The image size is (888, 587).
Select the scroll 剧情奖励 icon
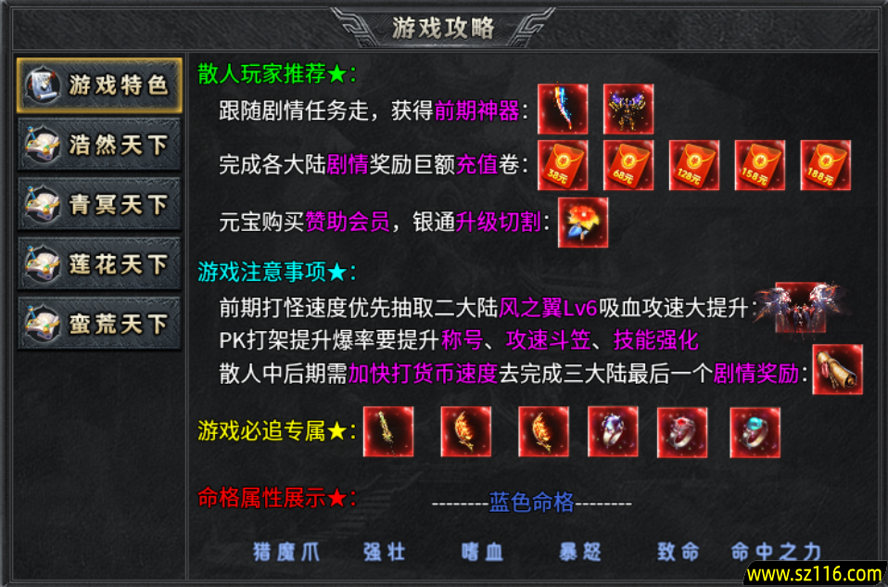(838, 369)
